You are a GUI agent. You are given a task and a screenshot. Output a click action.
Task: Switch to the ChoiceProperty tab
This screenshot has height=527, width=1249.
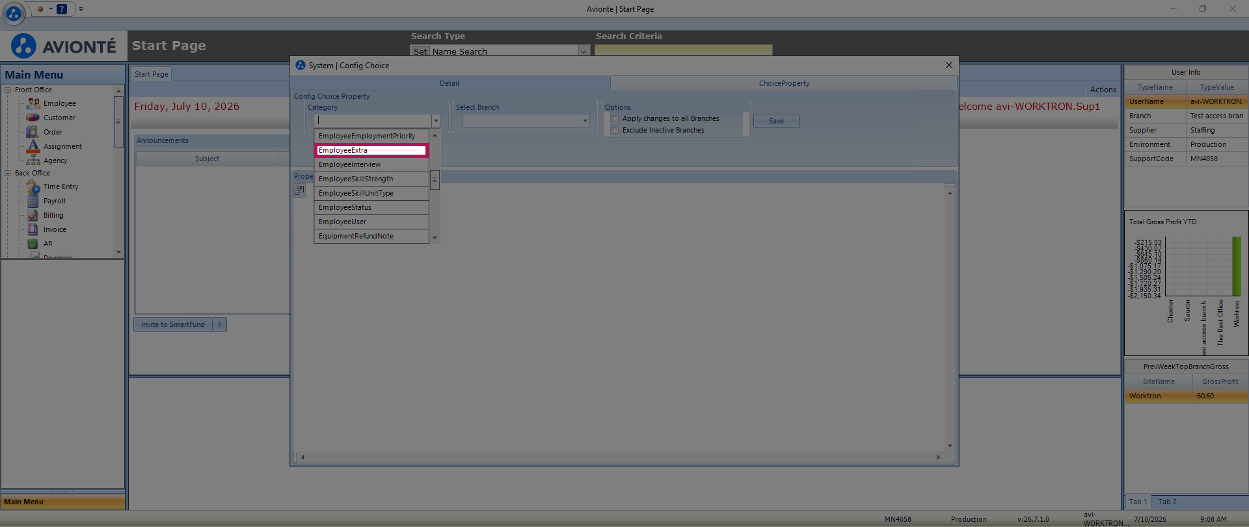pyautogui.click(x=784, y=83)
